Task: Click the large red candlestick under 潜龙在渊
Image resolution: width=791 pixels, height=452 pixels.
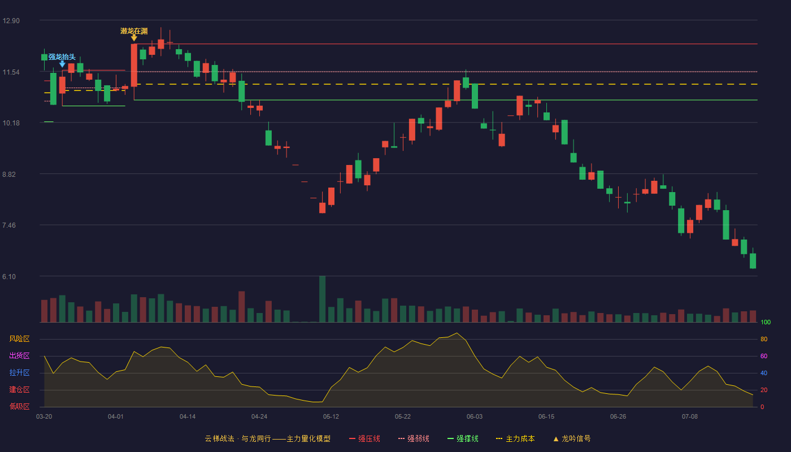Action: (134, 65)
